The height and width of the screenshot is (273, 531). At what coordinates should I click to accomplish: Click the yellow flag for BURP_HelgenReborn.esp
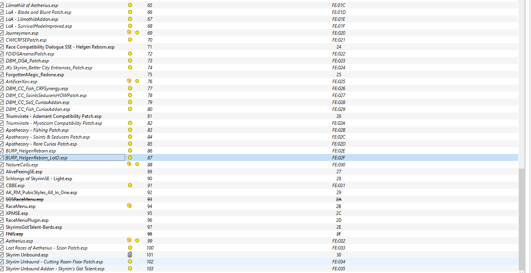(x=130, y=151)
